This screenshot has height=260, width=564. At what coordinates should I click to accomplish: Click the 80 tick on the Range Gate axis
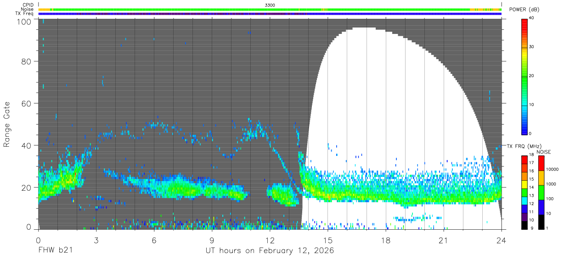27,61
